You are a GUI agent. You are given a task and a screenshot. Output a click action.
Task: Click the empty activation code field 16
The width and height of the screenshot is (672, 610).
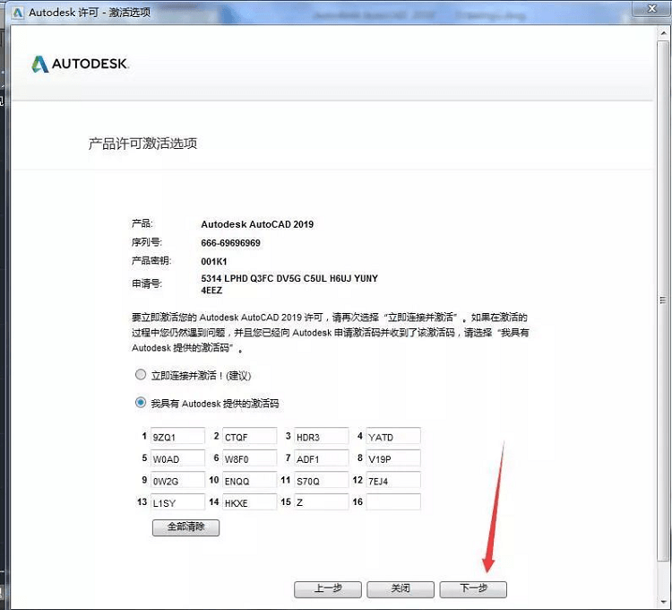[x=393, y=501]
